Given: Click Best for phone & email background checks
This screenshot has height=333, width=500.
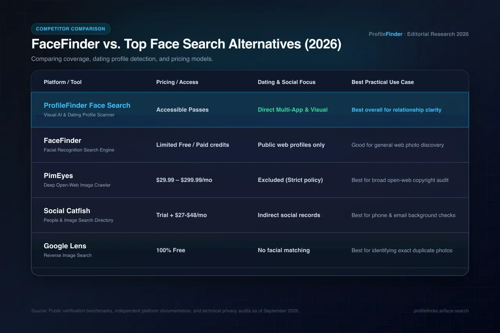Looking at the screenshot, I should (404, 215).
